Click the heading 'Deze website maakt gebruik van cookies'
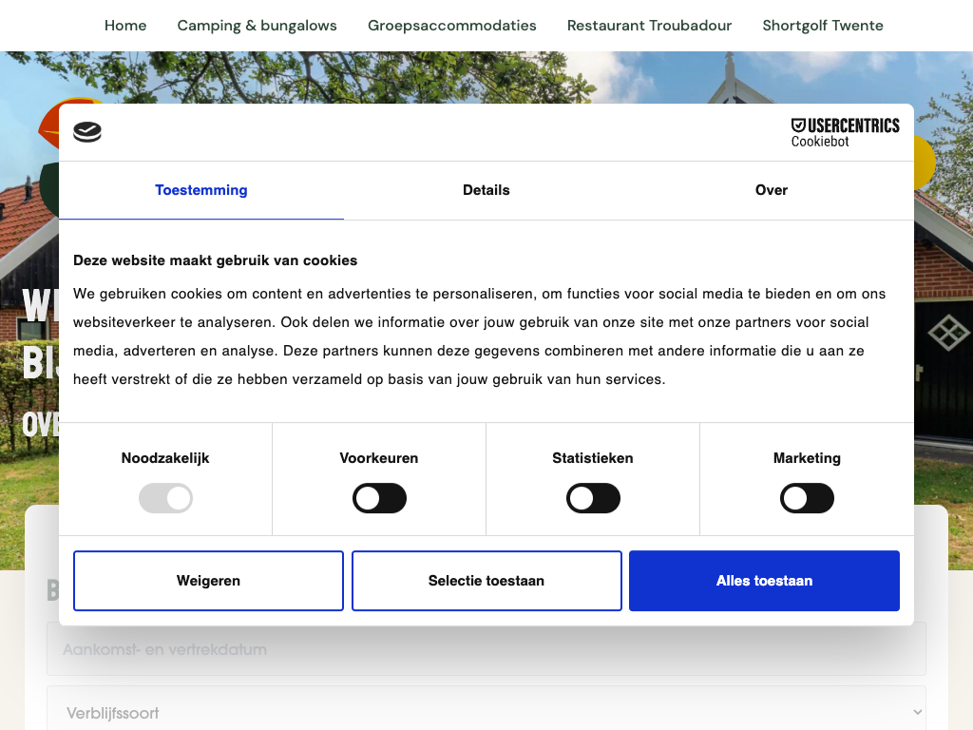 coord(216,260)
